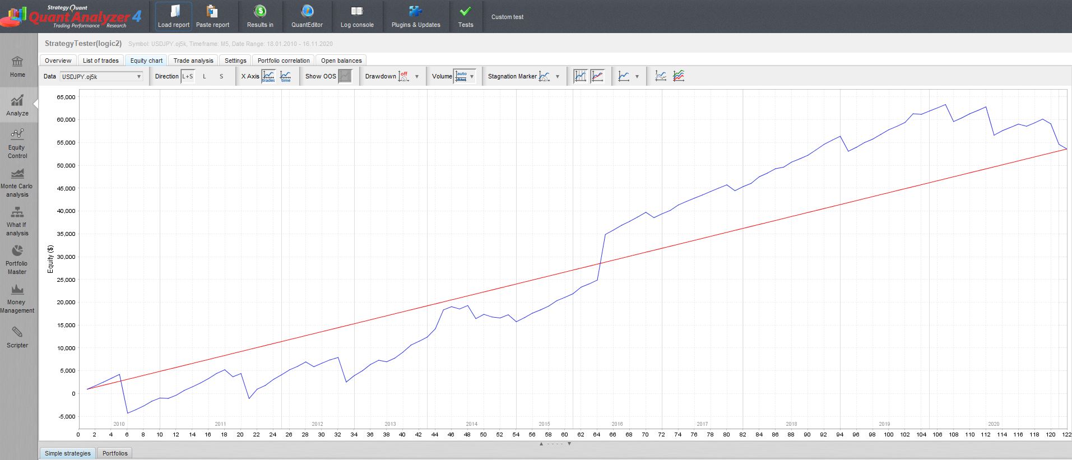Click the 2020 year label on the chart
Image resolution: width=1072 pixels, height=460 pixels.
[x=994, y=424]
